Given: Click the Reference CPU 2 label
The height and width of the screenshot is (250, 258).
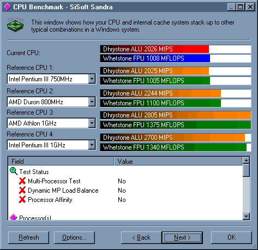Looking at the screenshot, I should (x=30, y=91).
